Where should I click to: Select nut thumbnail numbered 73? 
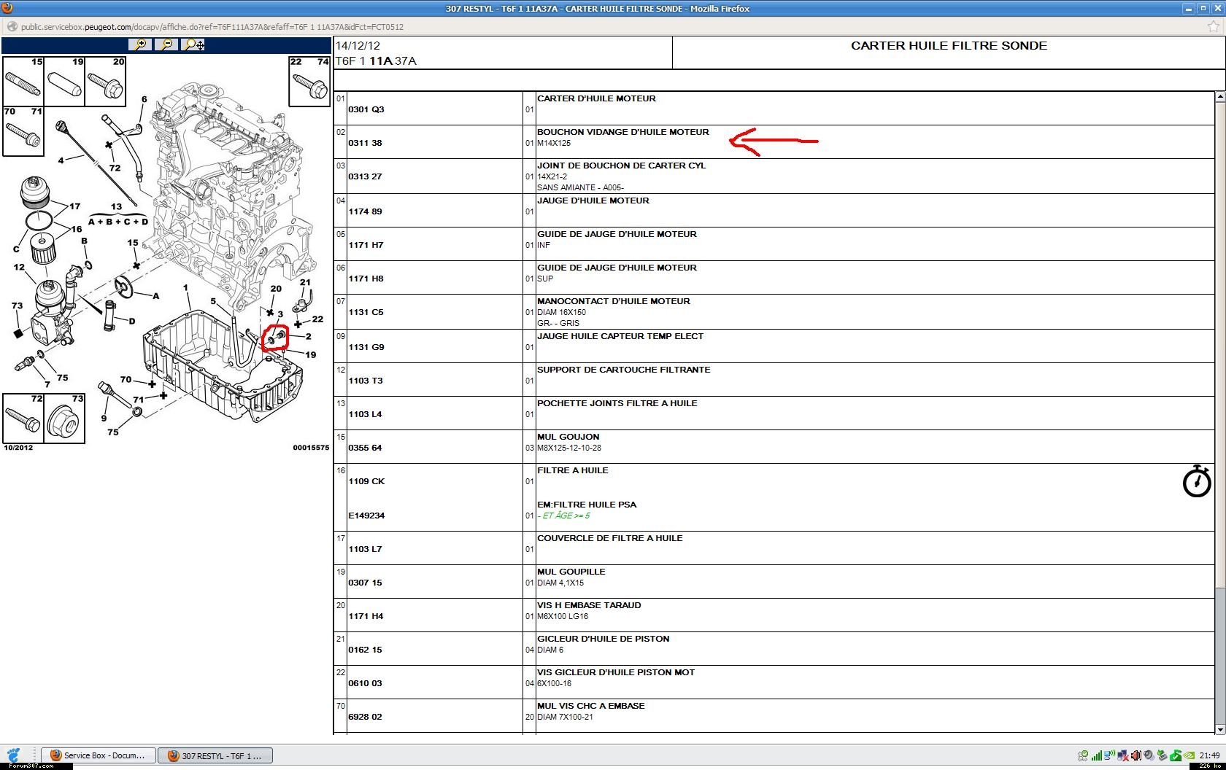tap(64, 418)
